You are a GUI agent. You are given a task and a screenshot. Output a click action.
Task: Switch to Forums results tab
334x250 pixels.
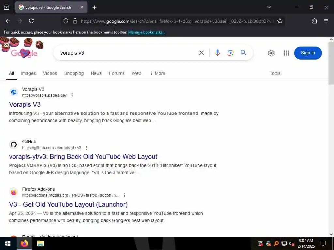(117, 73)
